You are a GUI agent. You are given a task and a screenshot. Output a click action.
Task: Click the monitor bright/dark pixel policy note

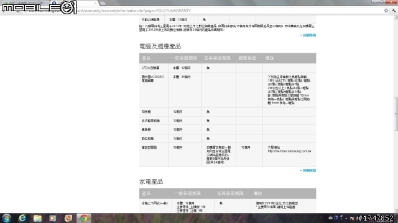pos(289,90)
